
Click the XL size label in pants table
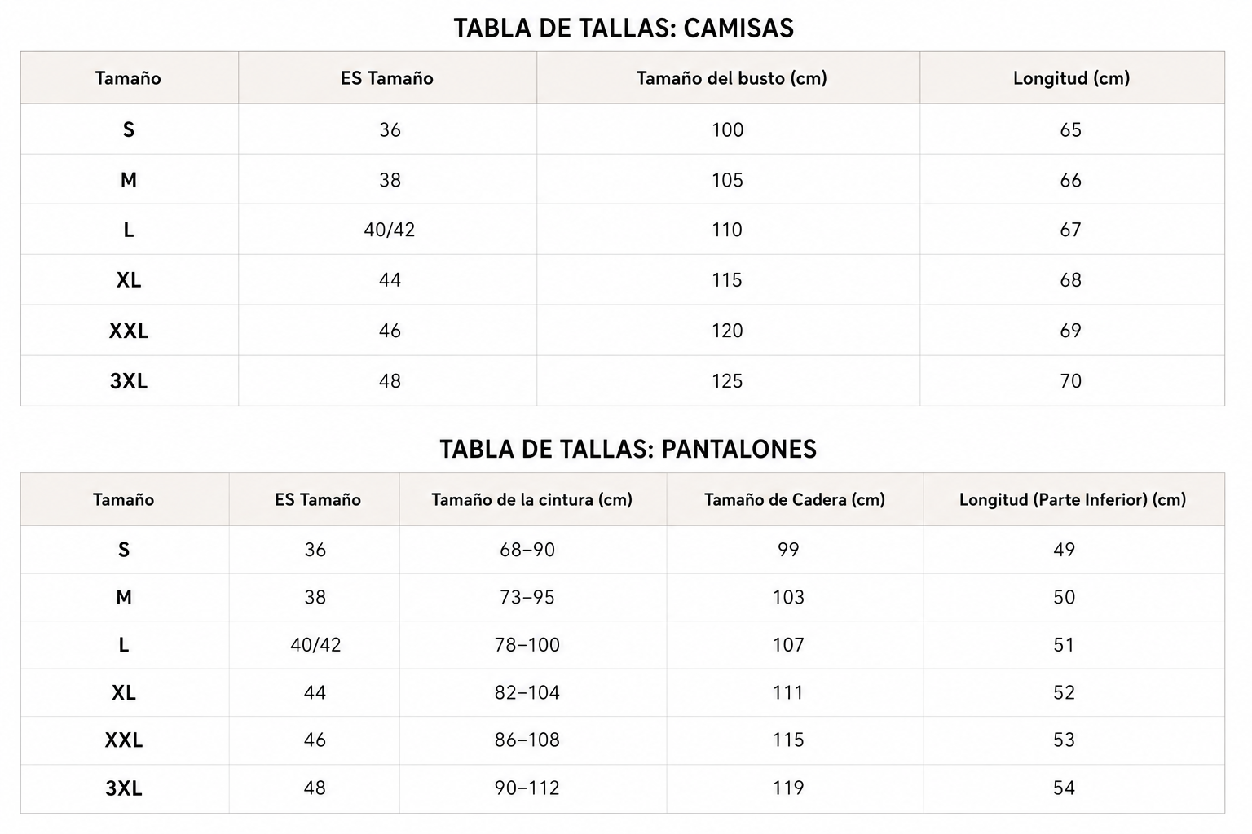click(124, 692)
